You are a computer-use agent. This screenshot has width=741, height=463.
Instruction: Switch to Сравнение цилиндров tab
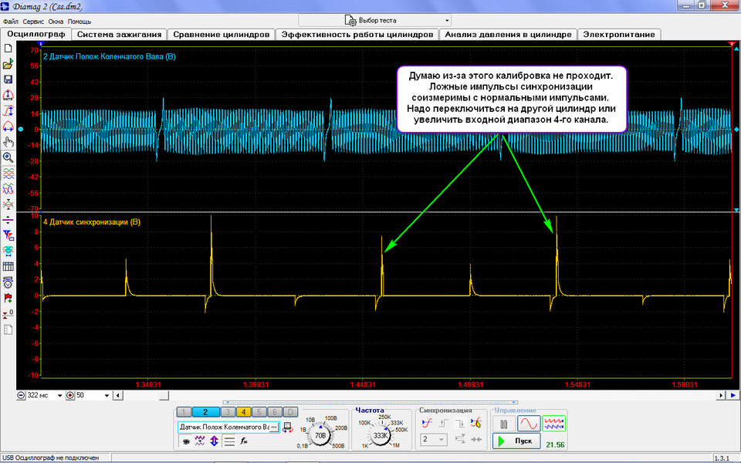click(x=222, y=35)
